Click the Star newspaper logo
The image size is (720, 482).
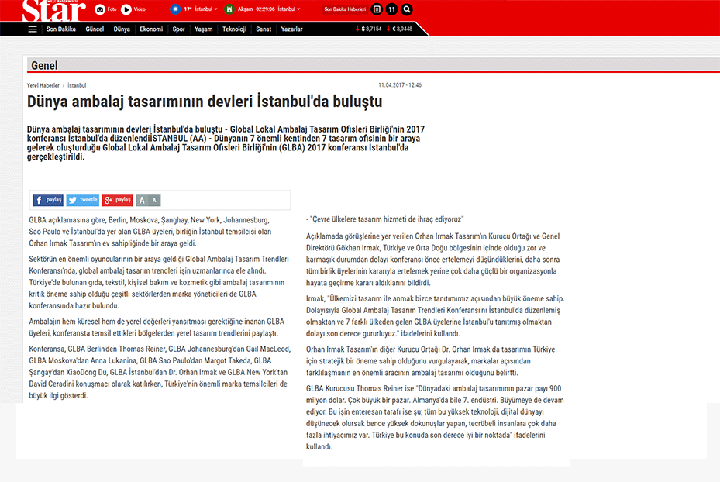54,11
